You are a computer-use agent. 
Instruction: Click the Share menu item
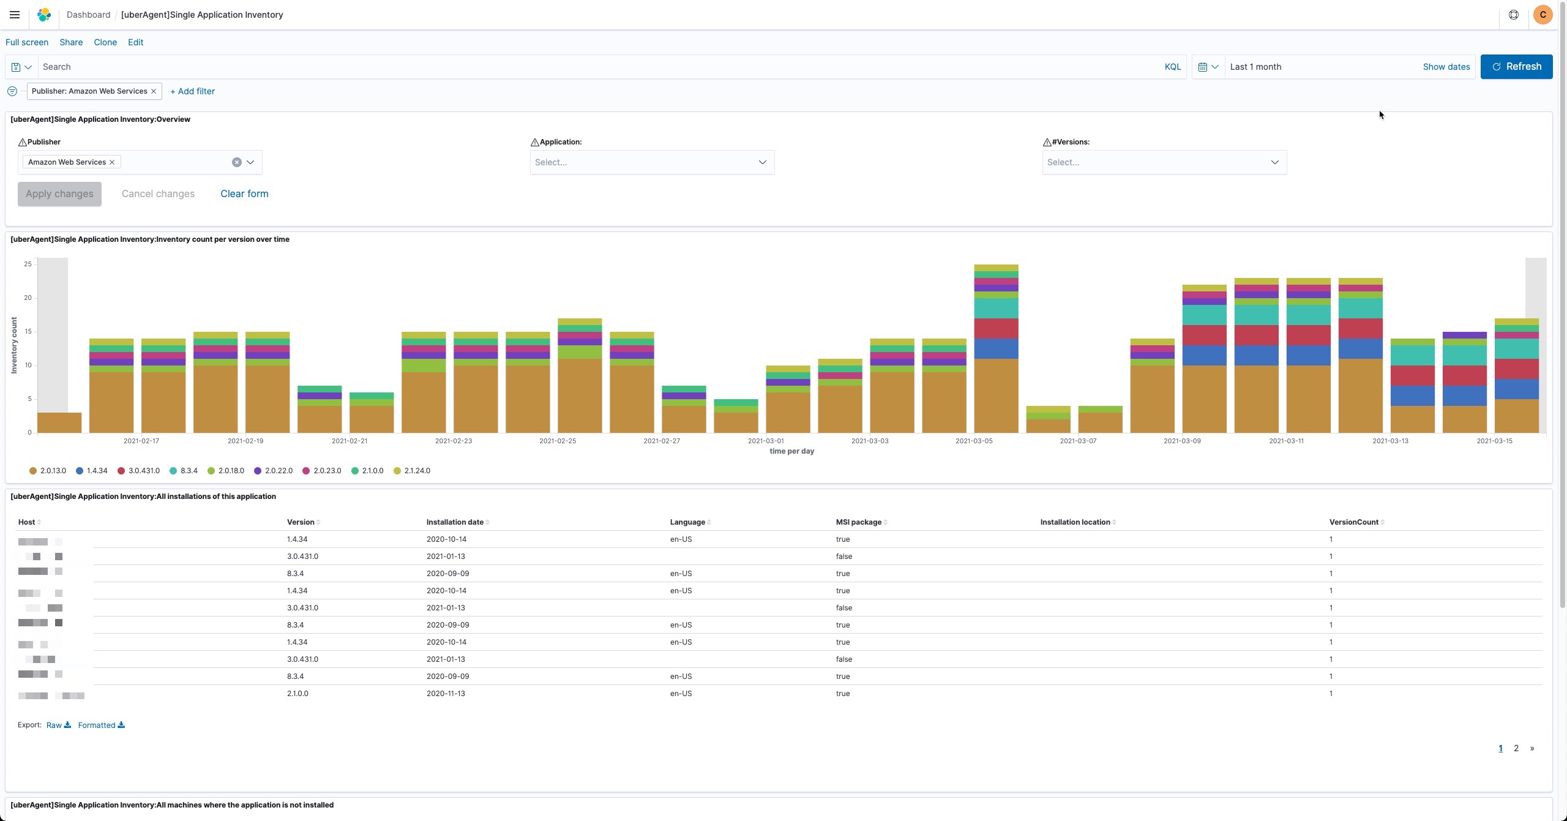71,42
